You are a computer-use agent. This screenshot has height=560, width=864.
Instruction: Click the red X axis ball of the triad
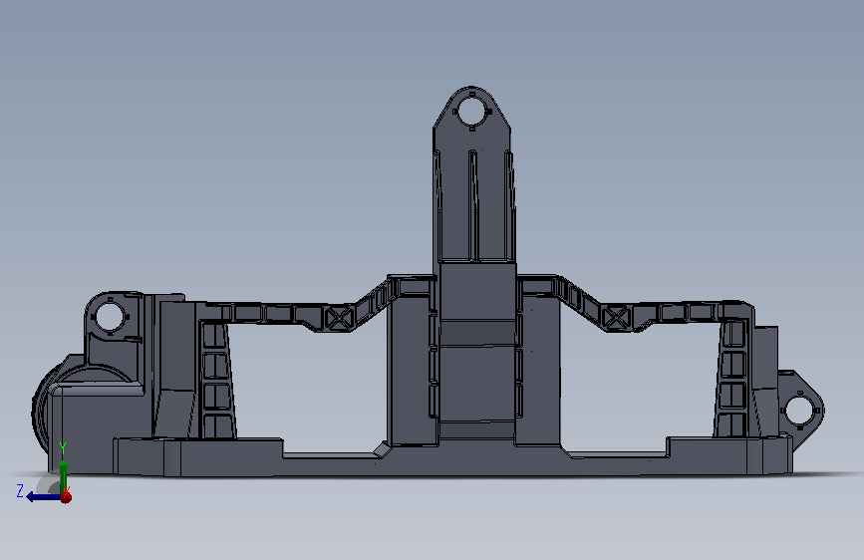(x=66, y=497)
